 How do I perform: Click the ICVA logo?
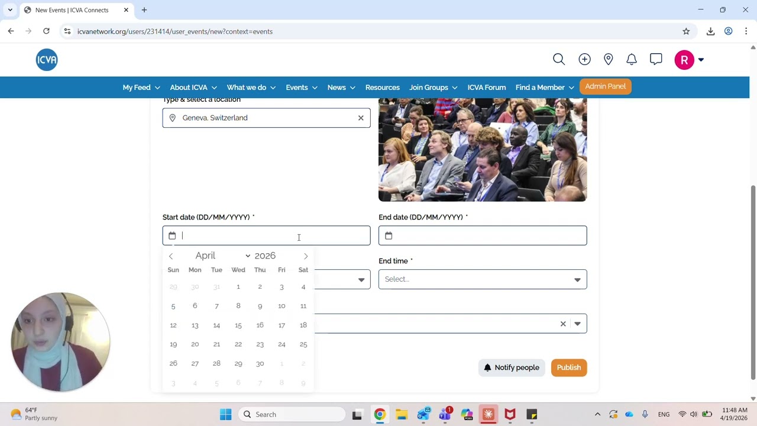[47, 60]
